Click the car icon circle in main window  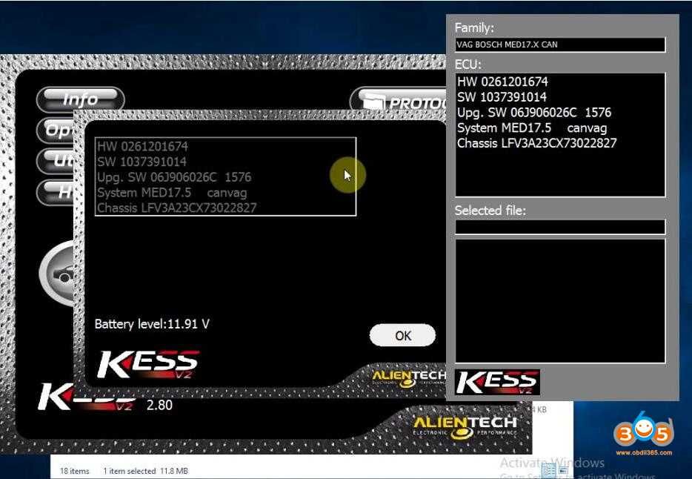tap(57, 274)
